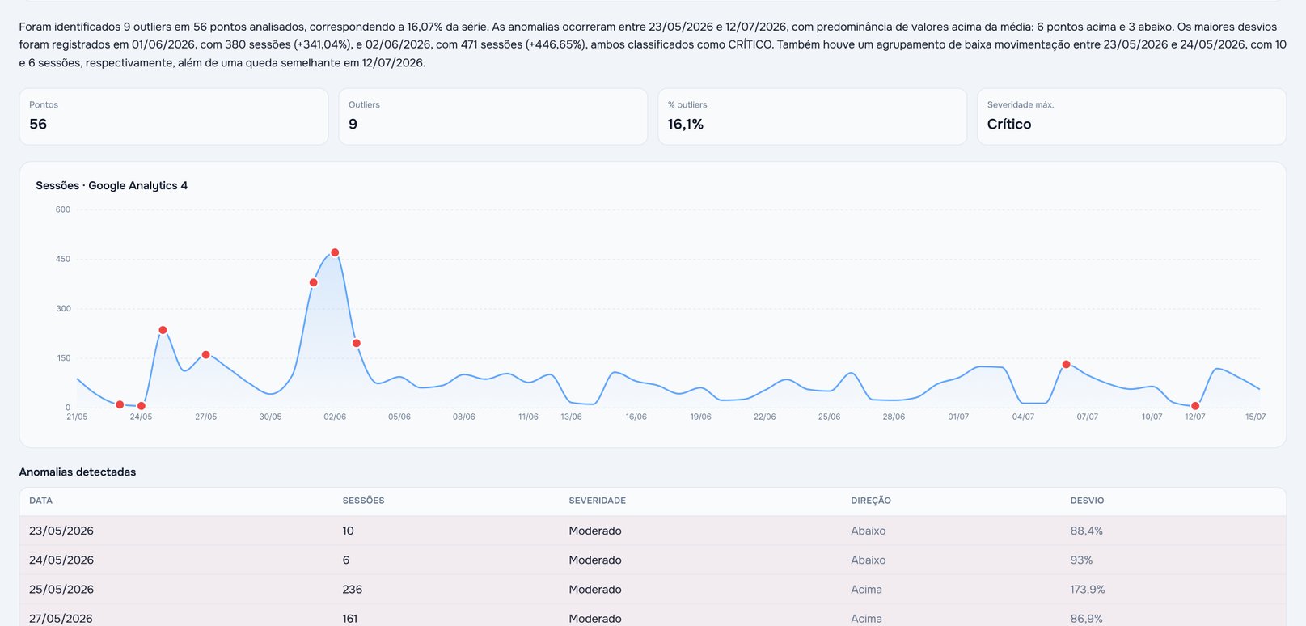
Task: Click the Severidade máx. card showing Crítico
Action: pos(1132,116)
